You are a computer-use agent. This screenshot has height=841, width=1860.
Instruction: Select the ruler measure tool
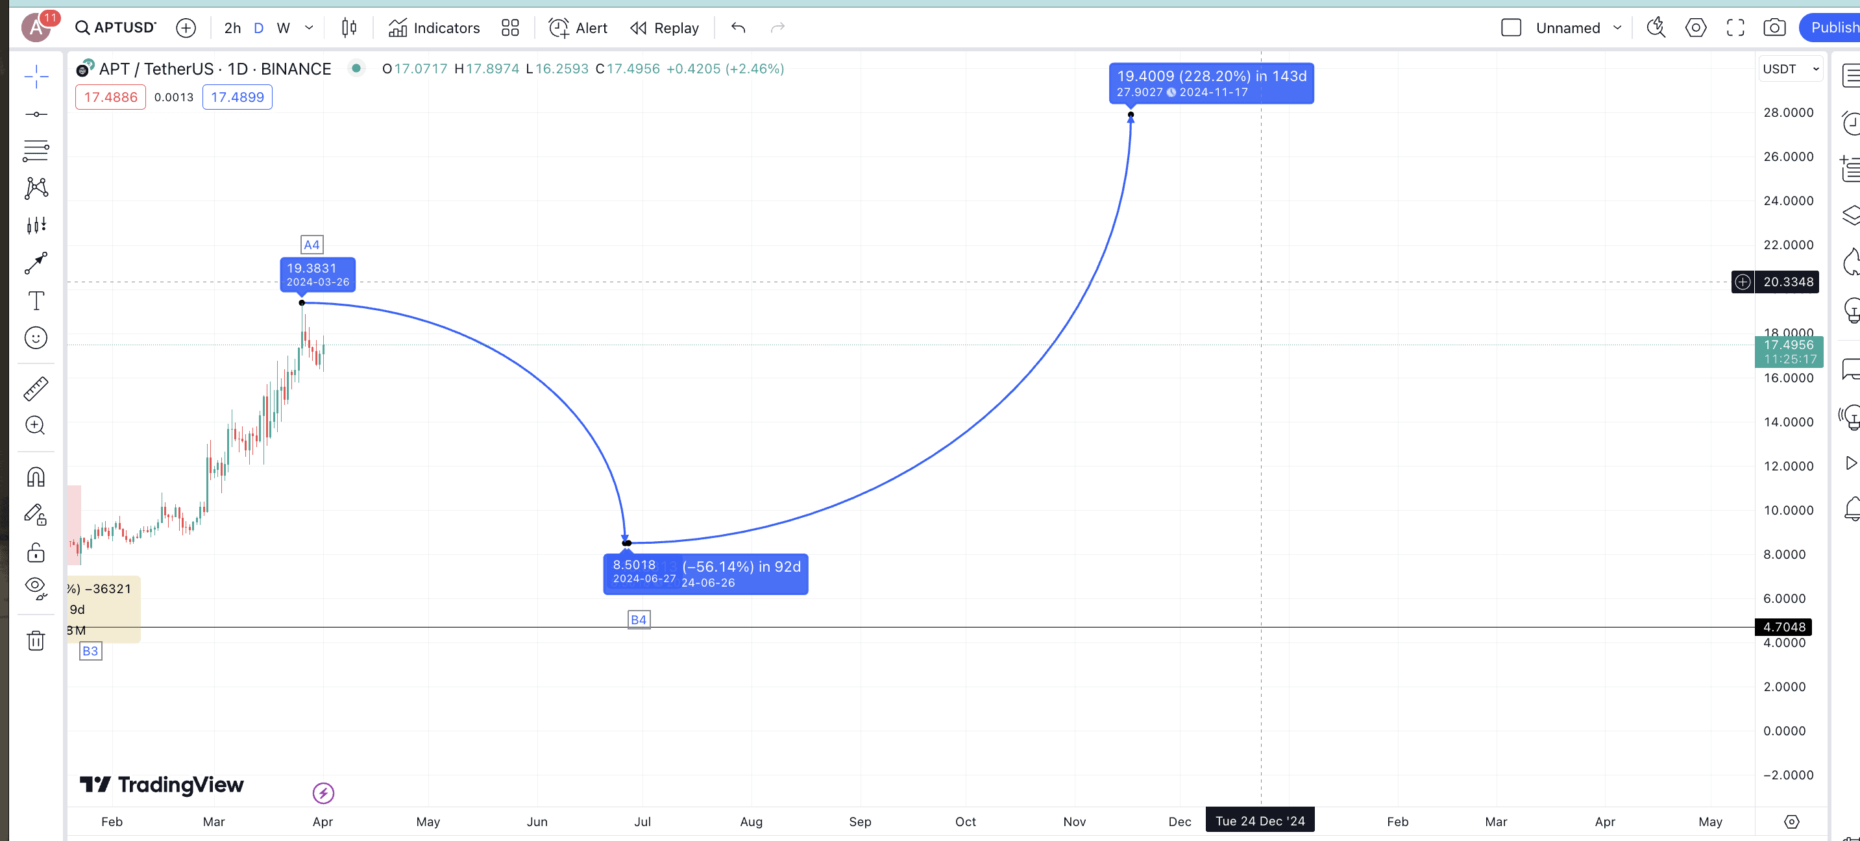[x=36, y=388]
